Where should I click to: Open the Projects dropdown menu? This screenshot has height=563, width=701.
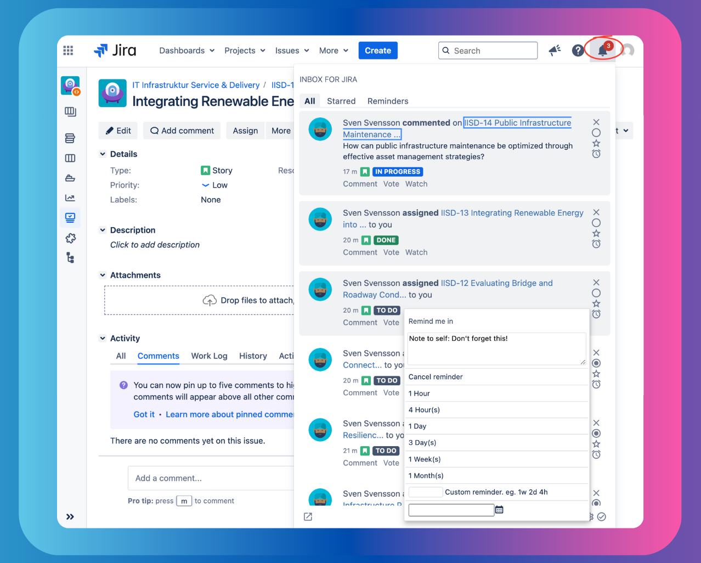(245, 50)
